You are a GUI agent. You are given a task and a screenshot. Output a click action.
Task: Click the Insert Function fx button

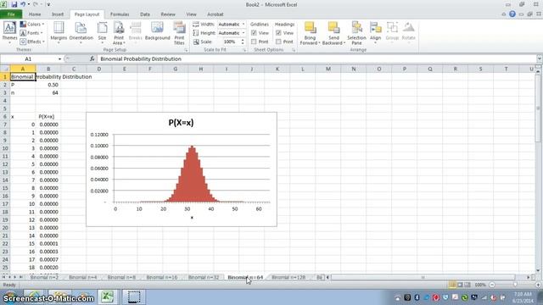coord(92,58)
